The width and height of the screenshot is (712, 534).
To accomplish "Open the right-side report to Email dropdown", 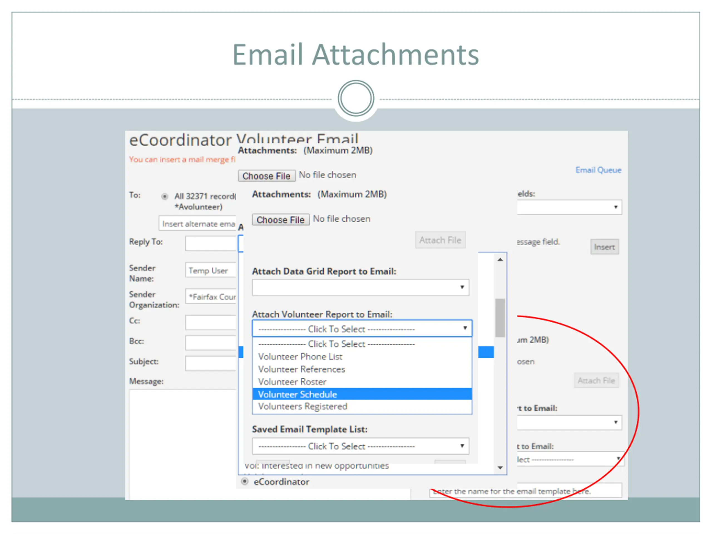I will coord(569,422).
